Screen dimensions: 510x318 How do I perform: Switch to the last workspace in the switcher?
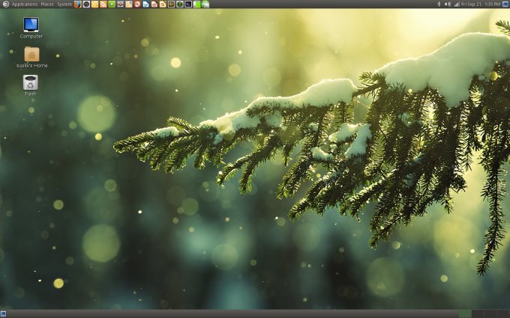503,314
